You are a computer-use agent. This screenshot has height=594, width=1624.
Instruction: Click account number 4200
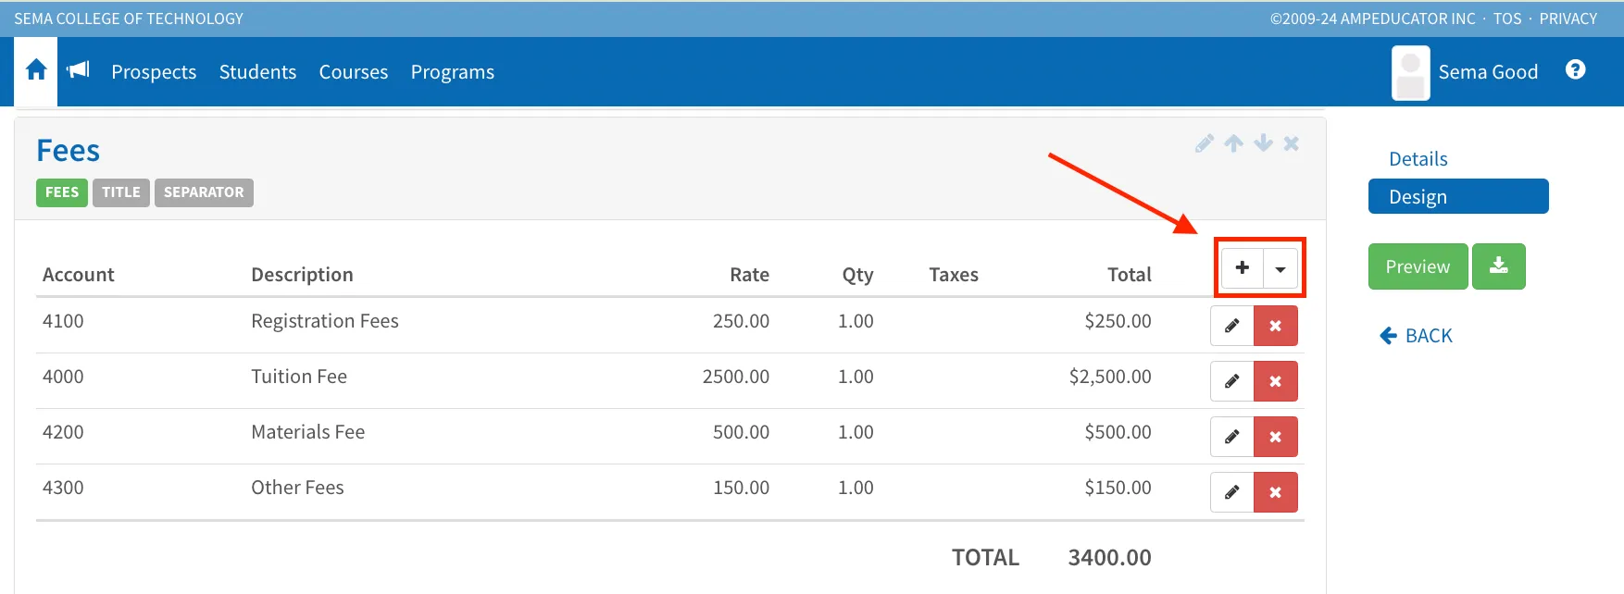(x=63, y=432)
